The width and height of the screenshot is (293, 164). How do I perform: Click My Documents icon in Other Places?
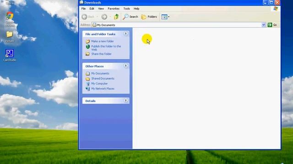[87, 73]
